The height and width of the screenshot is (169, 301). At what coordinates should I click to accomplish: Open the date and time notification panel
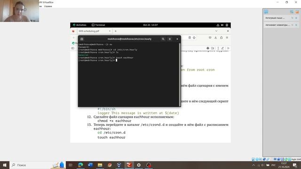coord(150,25)
